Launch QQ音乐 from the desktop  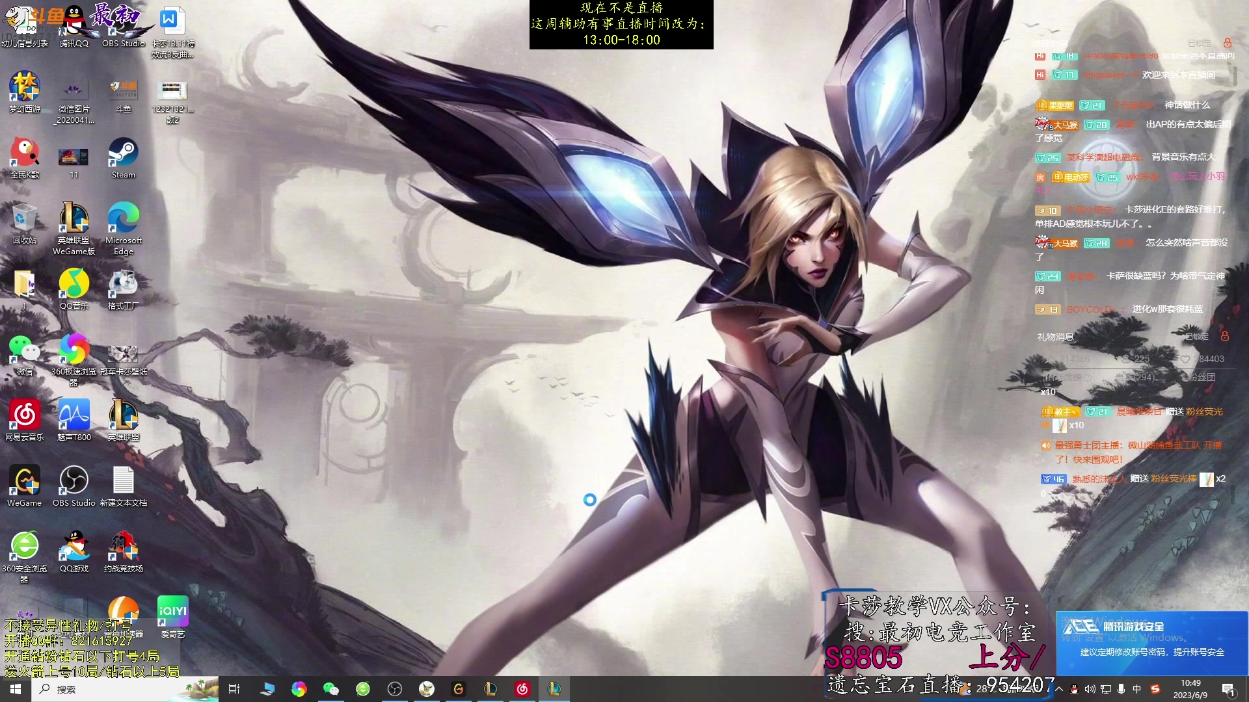tap(74, 289)
